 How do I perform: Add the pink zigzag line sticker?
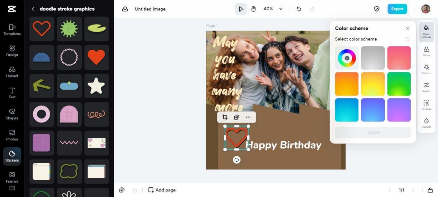coord(69,143)
